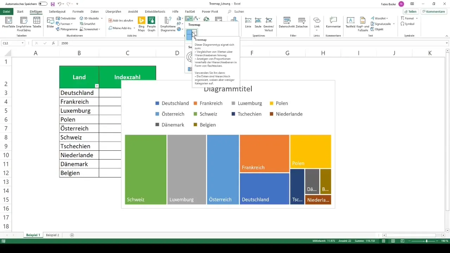Viewport: 450px width, 253px height.
Task: Expand the Link dropdown
Action: (317, 30)
